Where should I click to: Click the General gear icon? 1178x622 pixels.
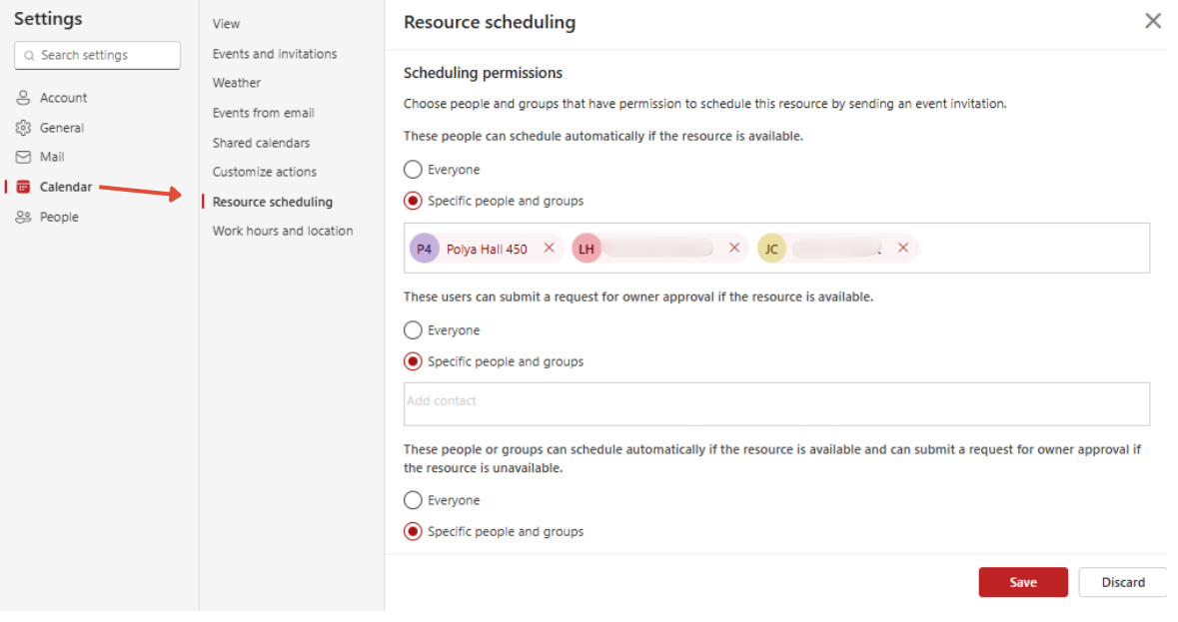coord(23,129)
